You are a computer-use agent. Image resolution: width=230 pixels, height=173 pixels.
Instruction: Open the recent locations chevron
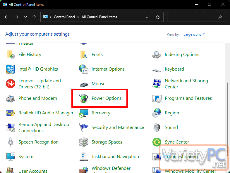pyautogui.click(x=25, y=17)
